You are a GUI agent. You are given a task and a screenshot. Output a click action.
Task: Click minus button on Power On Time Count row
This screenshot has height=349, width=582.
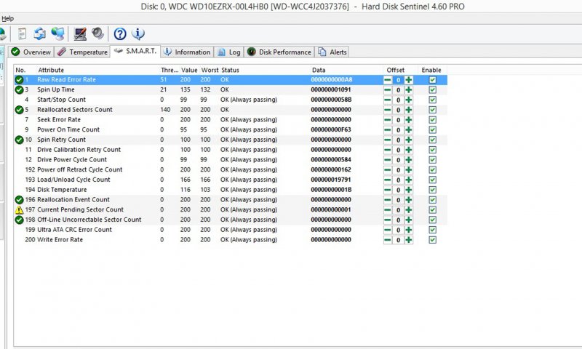[388, 130]
